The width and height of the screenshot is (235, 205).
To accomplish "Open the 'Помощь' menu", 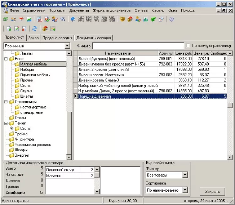I will [x=188, y=10].
